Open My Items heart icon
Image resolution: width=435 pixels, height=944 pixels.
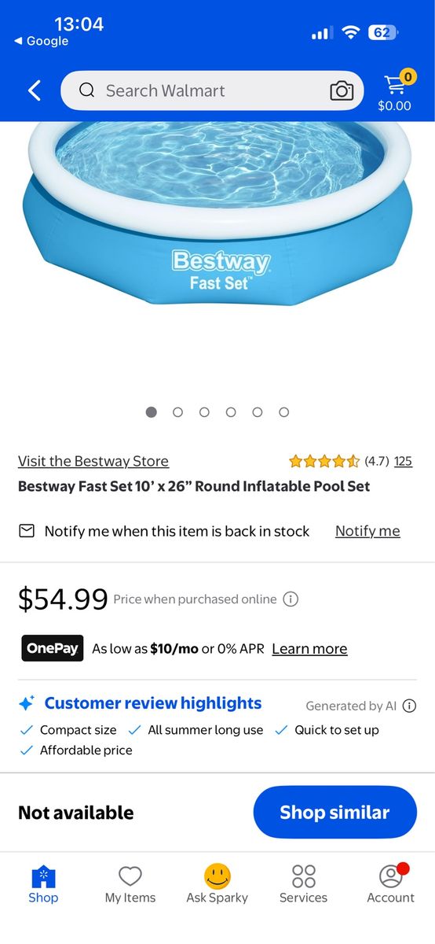130,876
